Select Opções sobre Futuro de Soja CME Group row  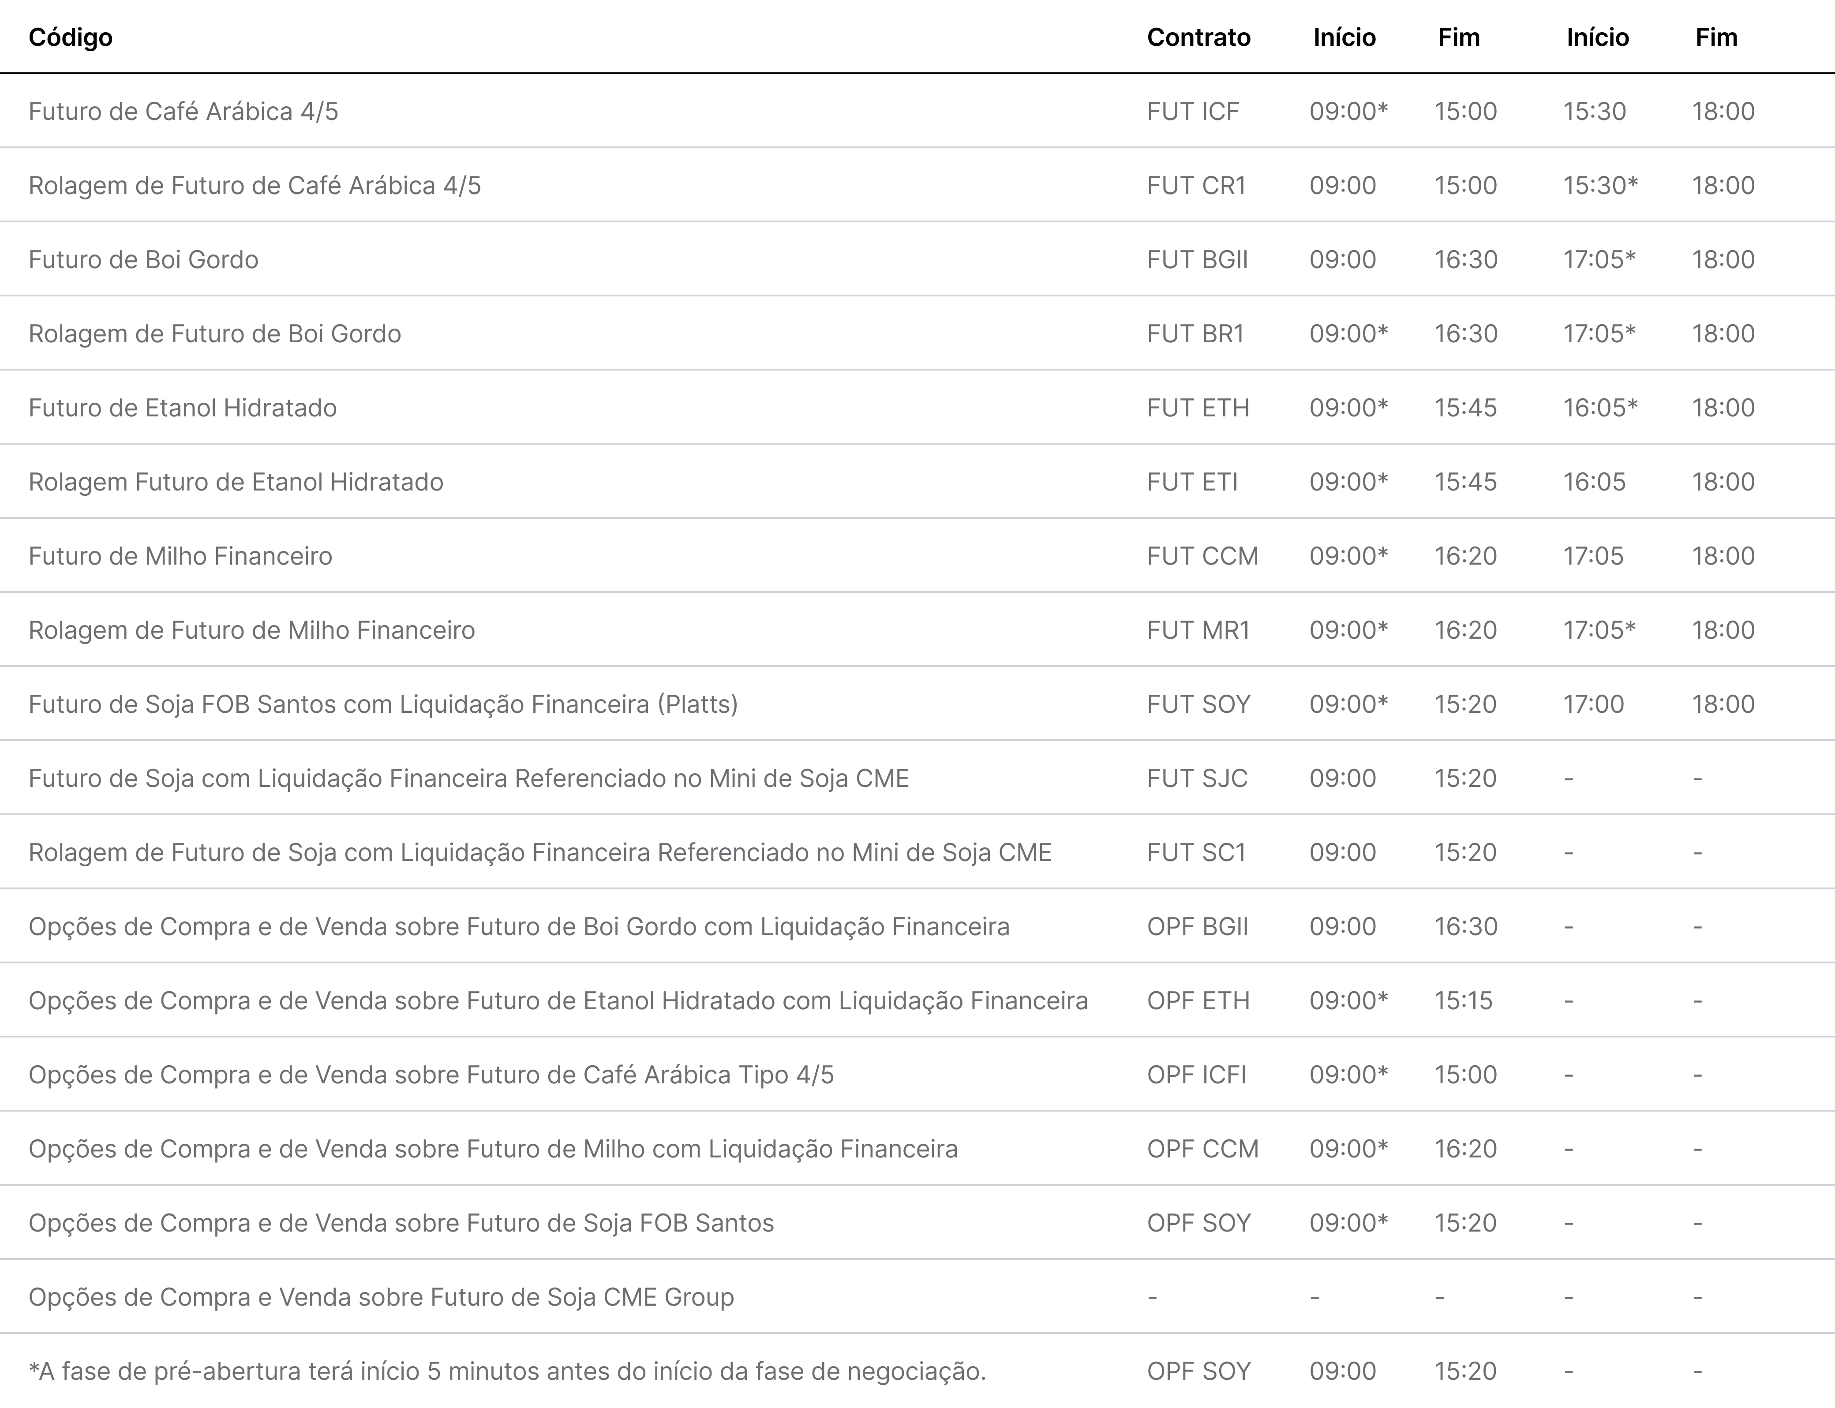point(917,1297)
